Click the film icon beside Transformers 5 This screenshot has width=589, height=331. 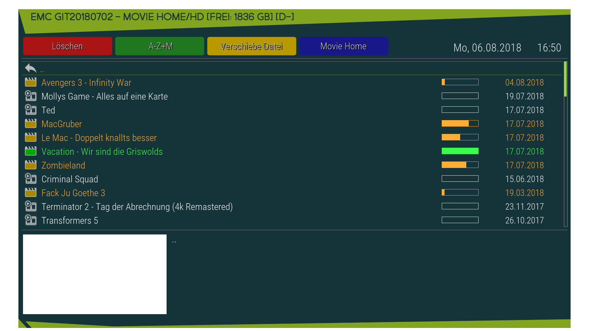click(31, 220)
